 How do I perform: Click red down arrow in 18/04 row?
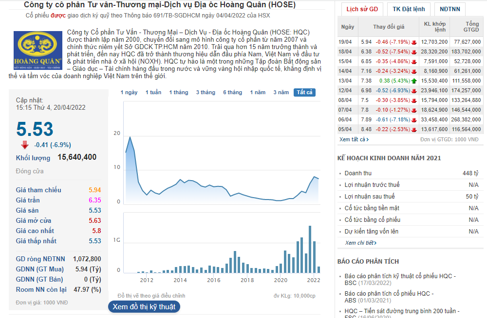coord(413,52)
